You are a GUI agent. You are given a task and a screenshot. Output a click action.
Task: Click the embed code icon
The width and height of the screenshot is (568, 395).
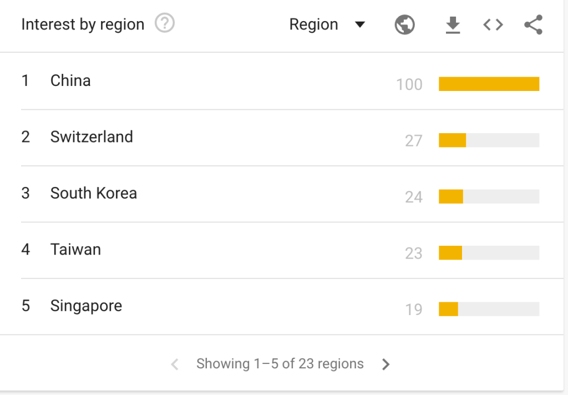(493, 25)
